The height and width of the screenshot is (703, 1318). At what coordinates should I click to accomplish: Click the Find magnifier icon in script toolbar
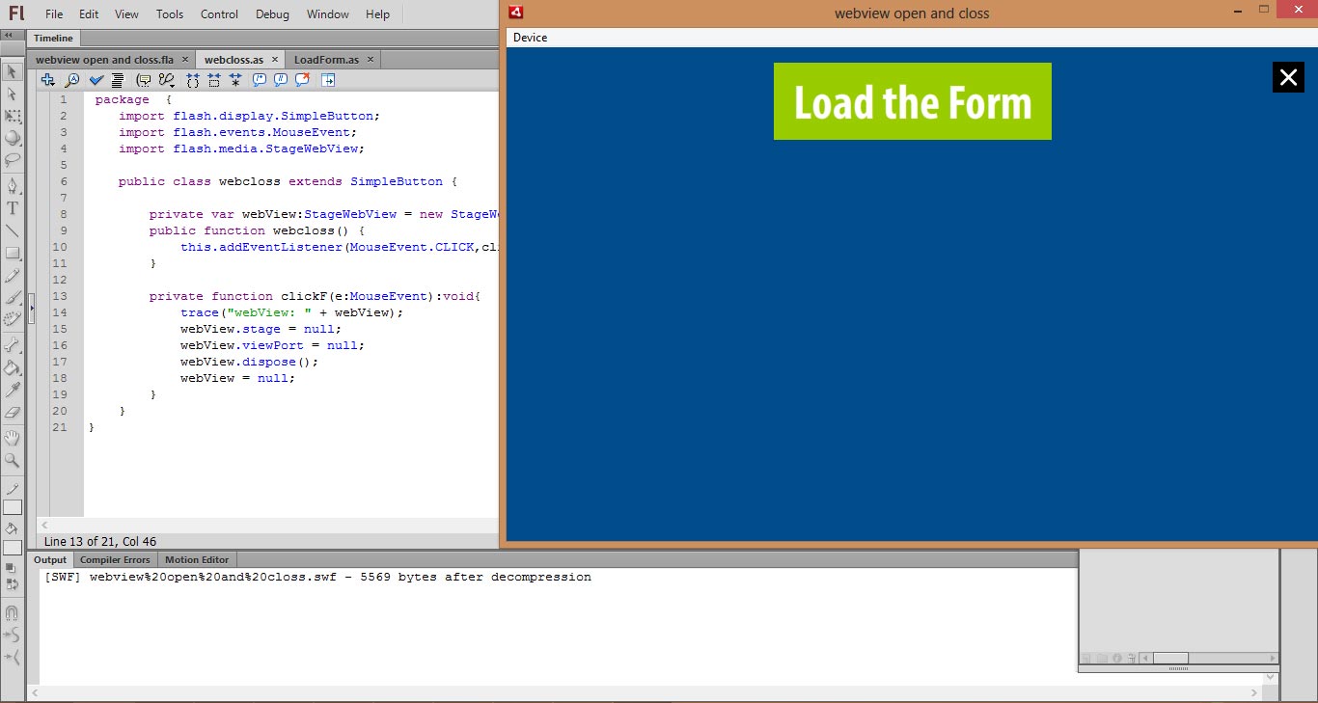71,80
